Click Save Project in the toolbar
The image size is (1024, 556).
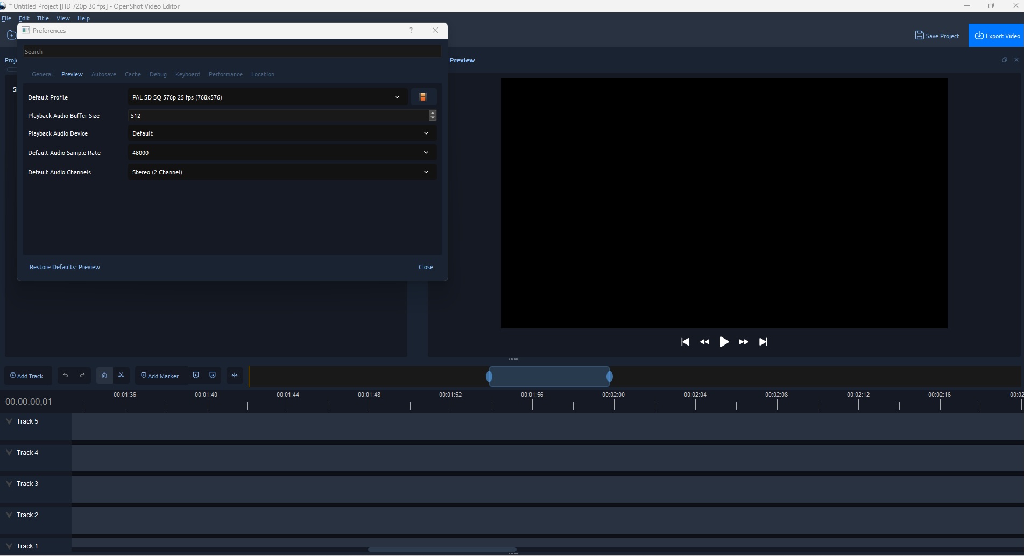tap(937, 36)
